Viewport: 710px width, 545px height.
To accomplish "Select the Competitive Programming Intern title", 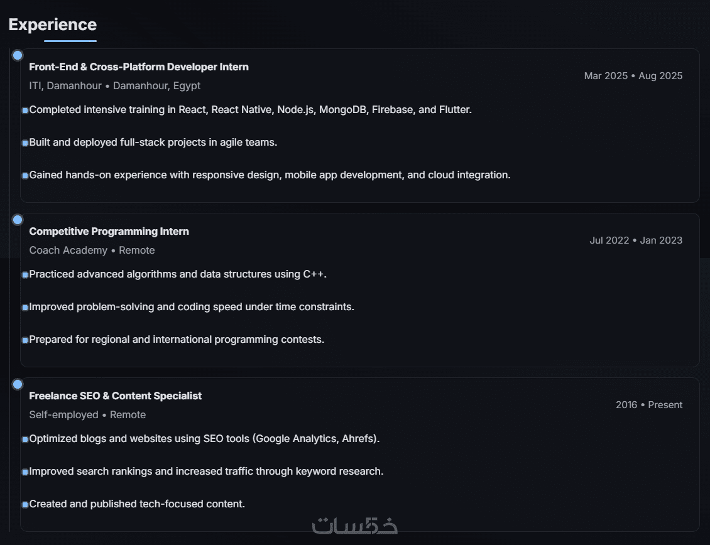I will click(109, 232).
